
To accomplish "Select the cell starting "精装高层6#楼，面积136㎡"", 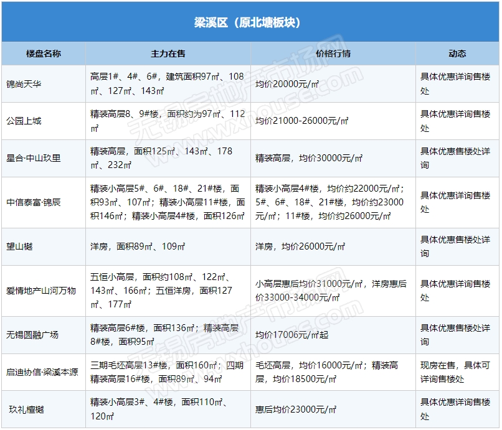I will pos(168,335).
